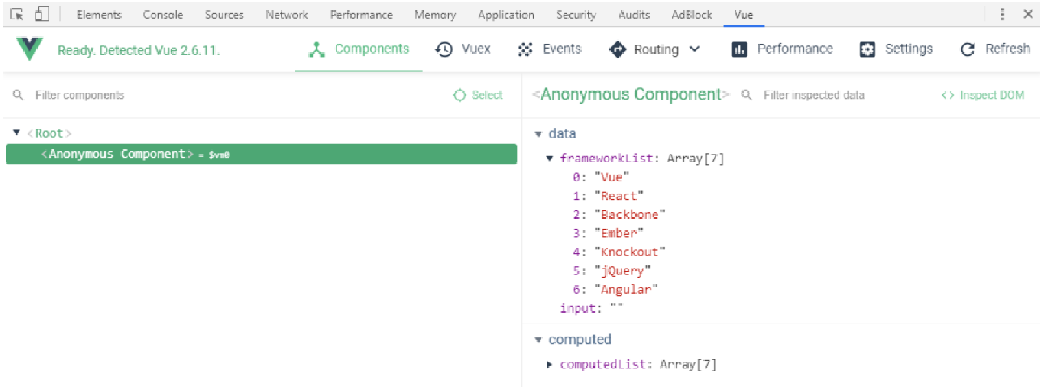Open the Events view
The height and width of the screenshot is (387, 1048).
click(x=562, y=49)
